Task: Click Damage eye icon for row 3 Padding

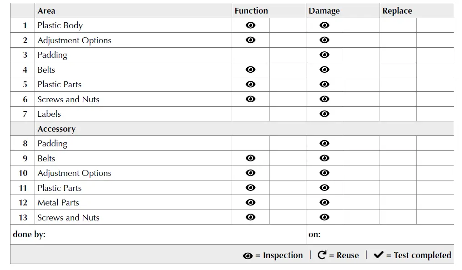Action: pos(325,55)
